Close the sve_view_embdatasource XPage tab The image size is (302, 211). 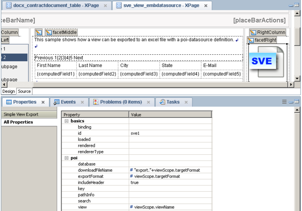coord(206,6)
